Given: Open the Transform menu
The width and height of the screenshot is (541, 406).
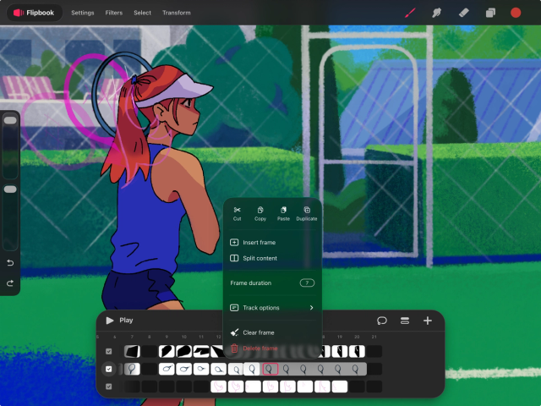Looking at the screenshot, I should click(177, 13).
